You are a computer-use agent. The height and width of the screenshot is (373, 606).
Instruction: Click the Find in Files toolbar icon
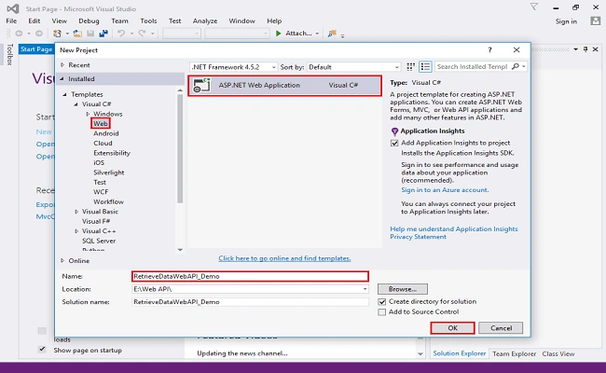[x=332, y=34]
